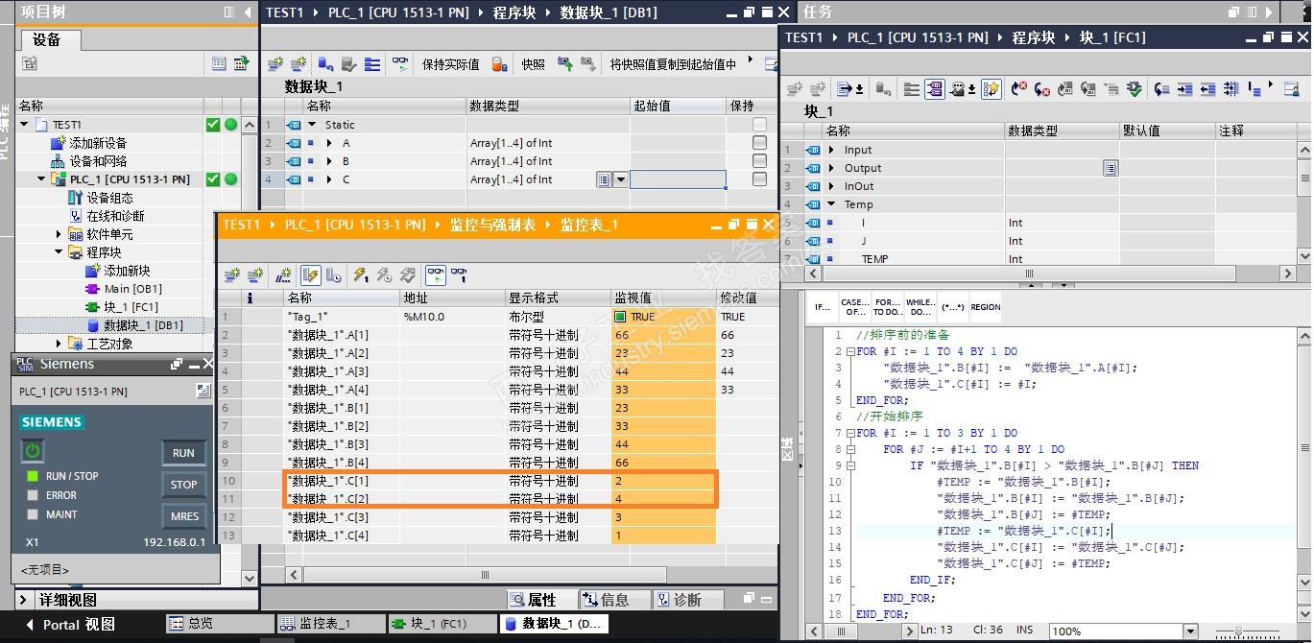
Task: Expand array B in data block_1
Action: tap(330, 161)
